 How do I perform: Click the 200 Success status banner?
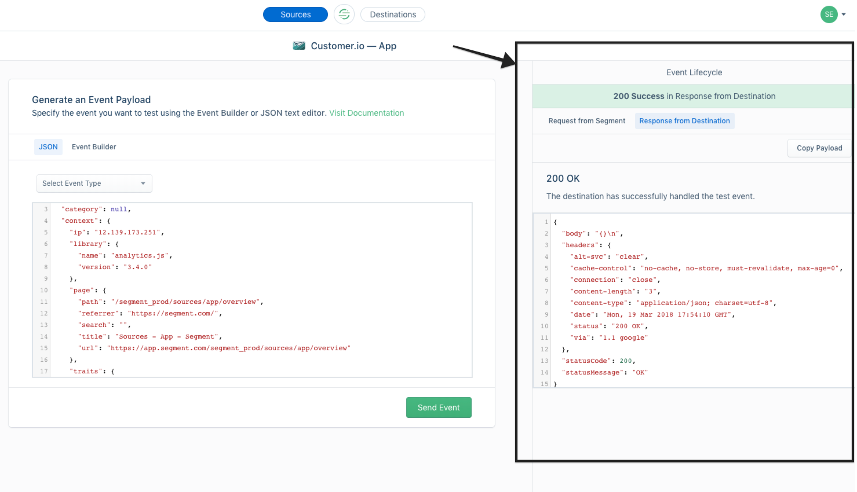[x=694, y=96]
